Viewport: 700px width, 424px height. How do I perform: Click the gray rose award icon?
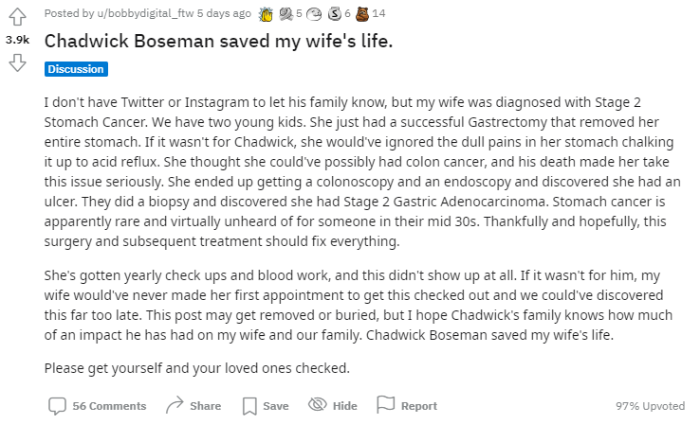286,14
